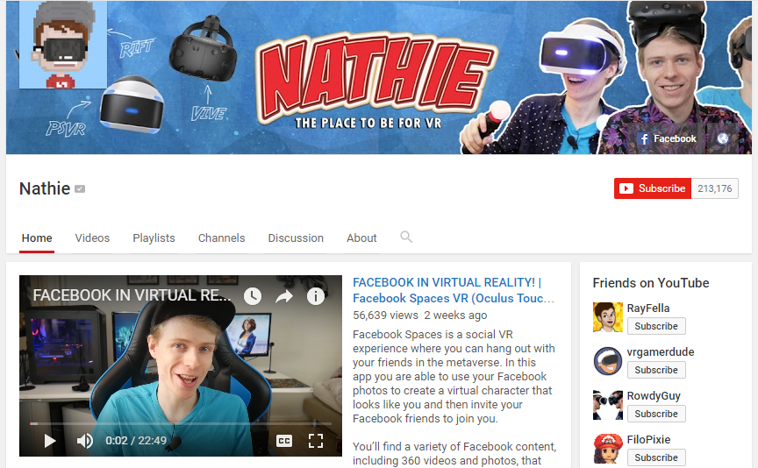Image resolution: width=758 pixels, height=468 pixels.
Task: Click the video progress bar
Action: 181,423
